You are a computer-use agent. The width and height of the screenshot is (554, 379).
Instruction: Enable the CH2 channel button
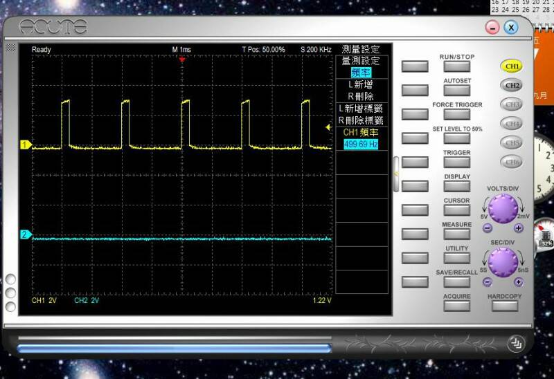click(512, 86)
